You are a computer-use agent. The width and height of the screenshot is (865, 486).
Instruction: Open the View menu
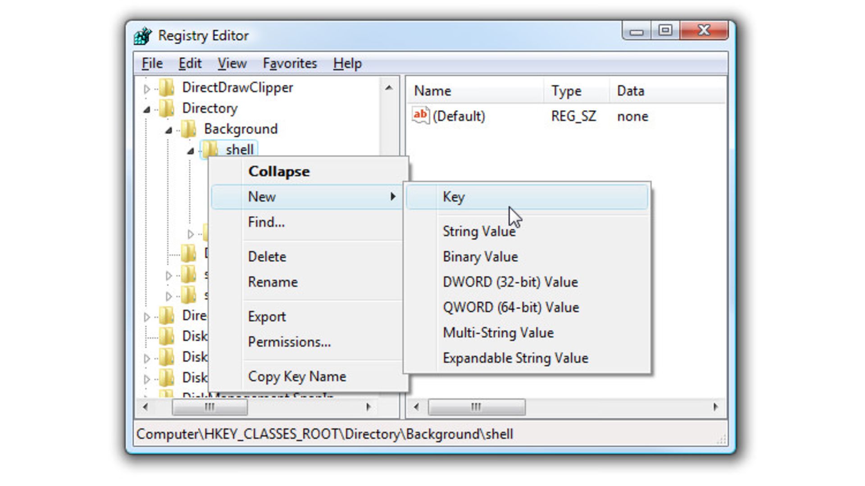point(232,63)
